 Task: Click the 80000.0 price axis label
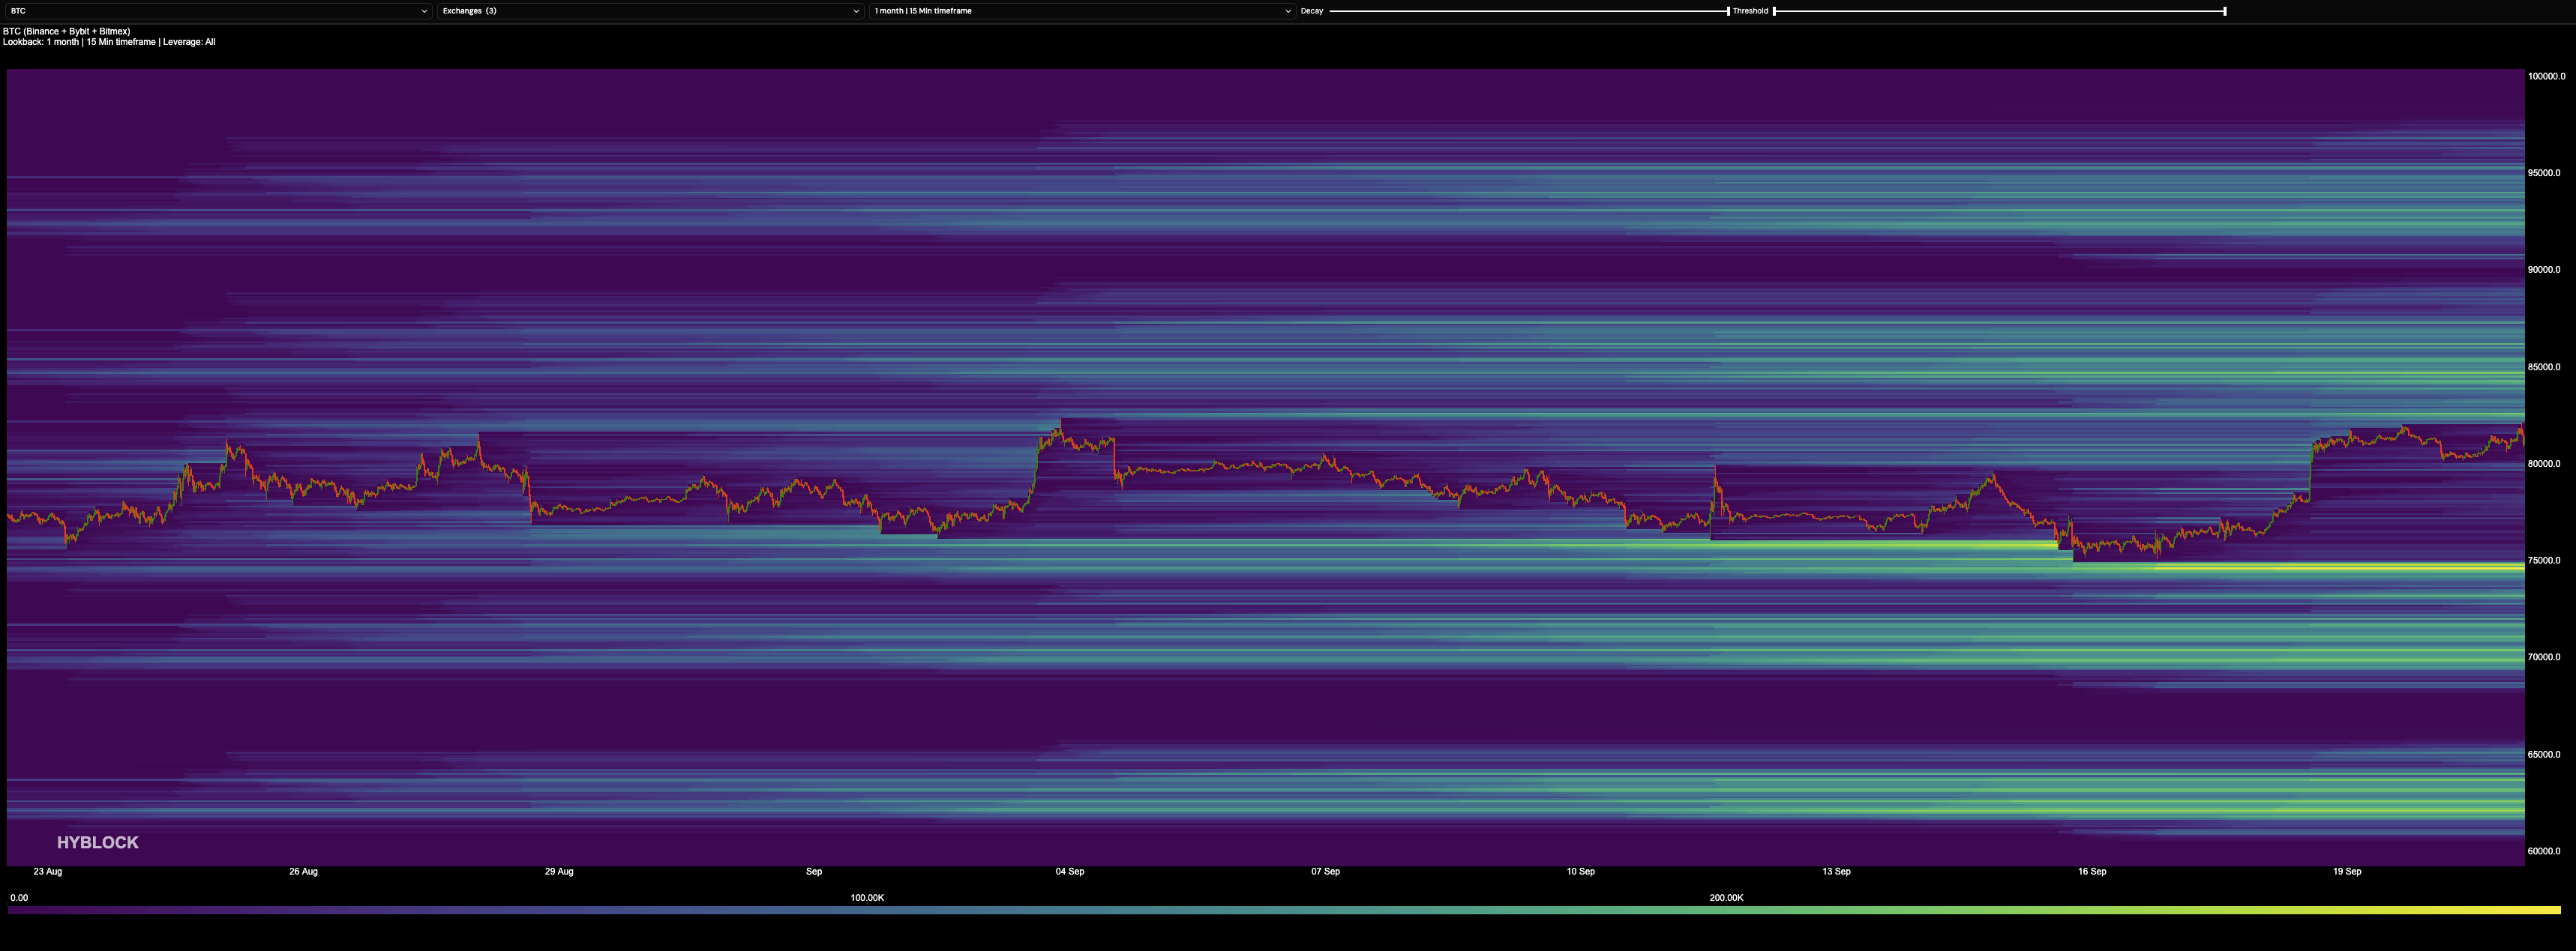(2545, 464)
